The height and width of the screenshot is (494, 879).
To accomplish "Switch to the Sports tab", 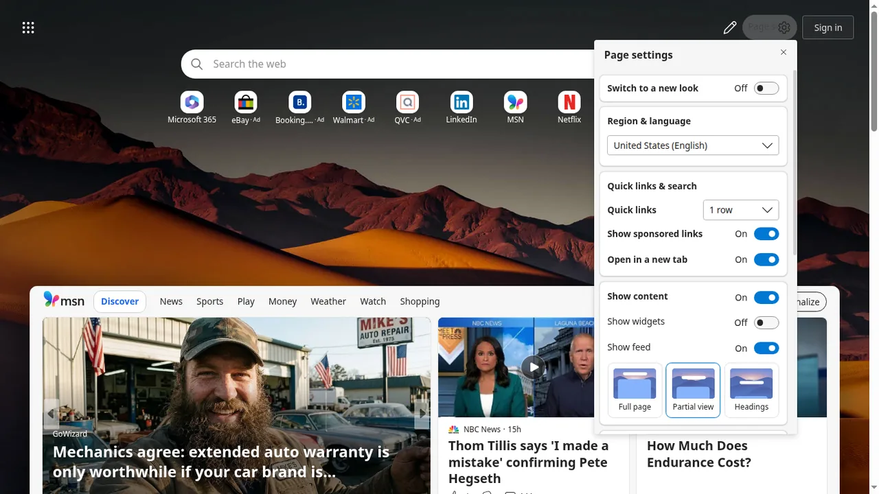I will click(210, 301).
